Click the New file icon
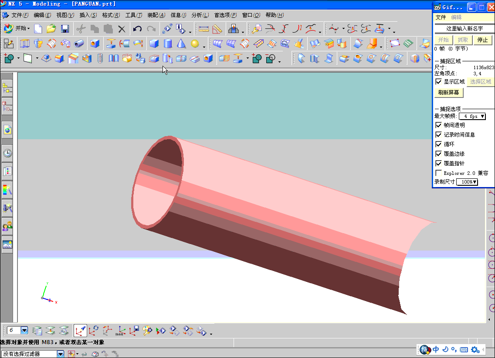Viewport: 495px width, 358px height. coord(38,29)
